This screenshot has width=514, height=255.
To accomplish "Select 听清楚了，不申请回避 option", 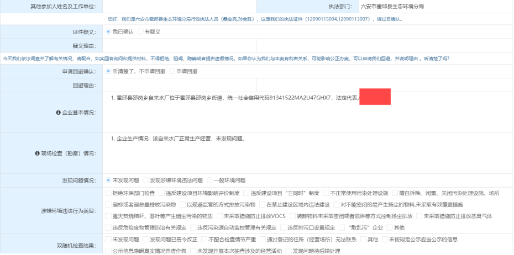I will (108, 71).
